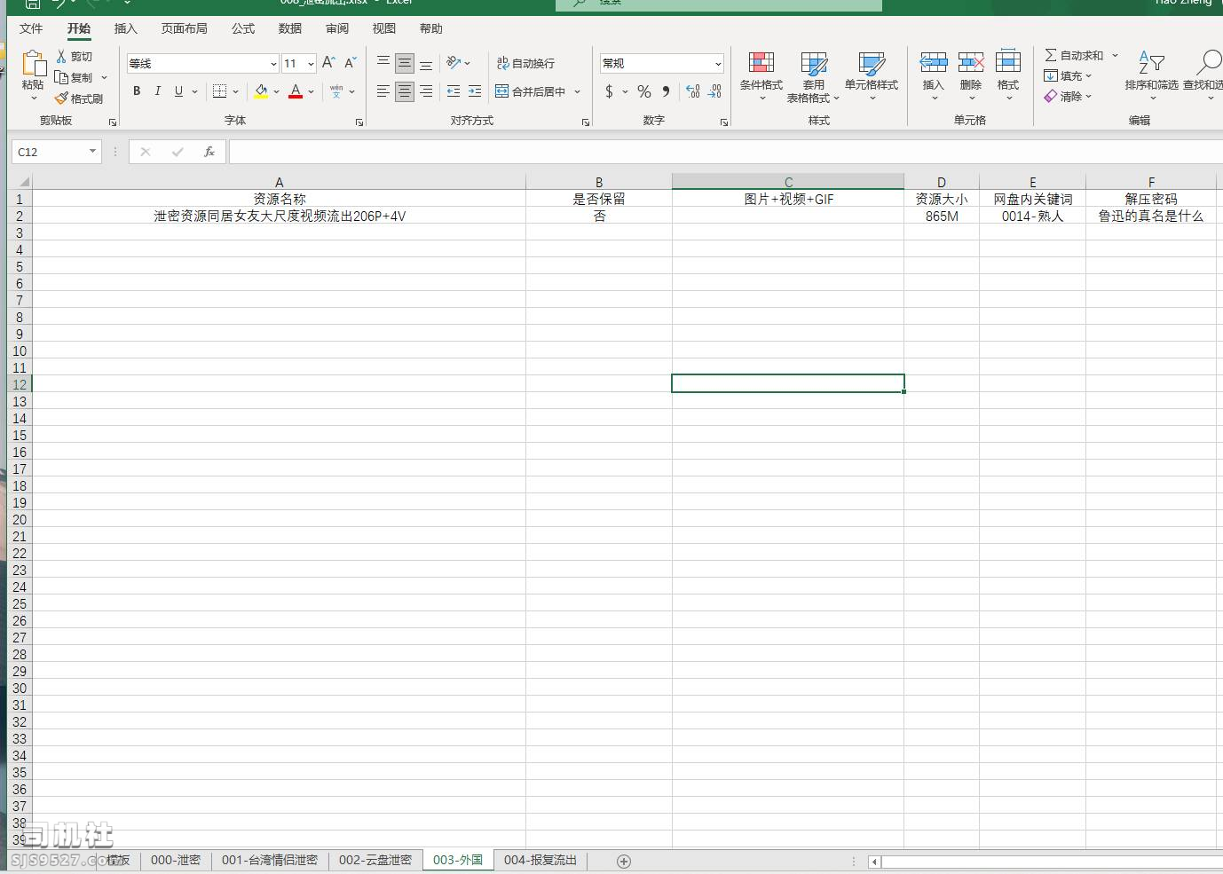Screen dimensions: 1223x874
Task: Toggle center horizontal alignment
Action: point(405,91)
